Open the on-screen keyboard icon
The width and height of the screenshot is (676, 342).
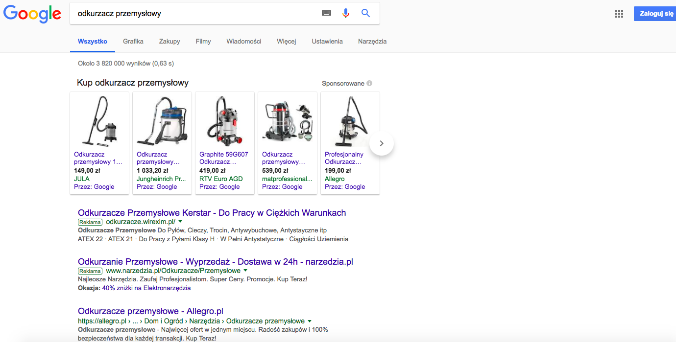click(x=326, y=13)
